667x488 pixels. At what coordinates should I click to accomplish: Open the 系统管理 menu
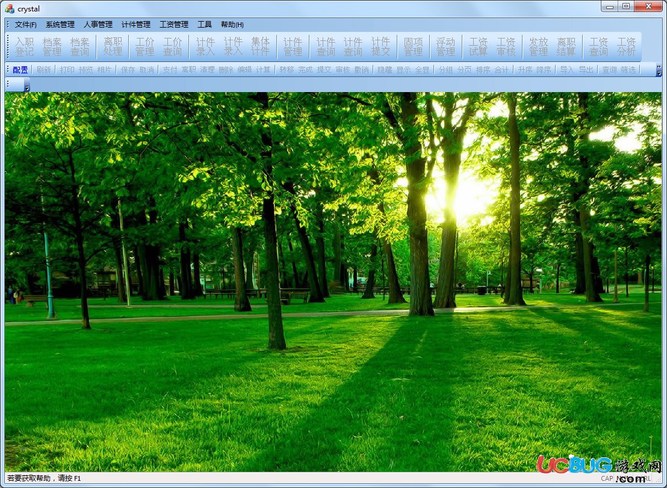[60, 25]
